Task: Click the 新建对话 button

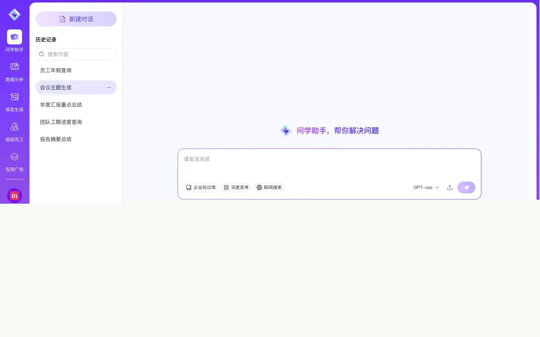Action: (x=76, y=19)
